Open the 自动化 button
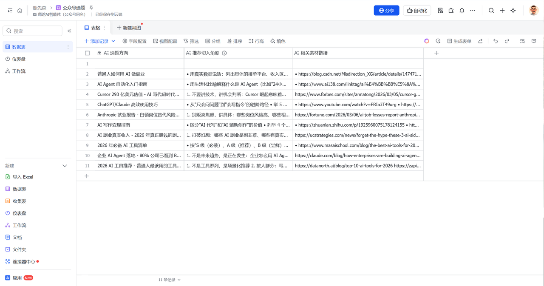The height and width of the screenshot is (286, 544). point(417,11)
